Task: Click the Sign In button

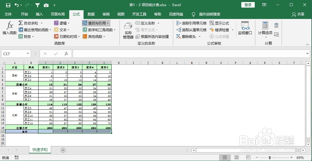Action: click(x=248, y=5)
